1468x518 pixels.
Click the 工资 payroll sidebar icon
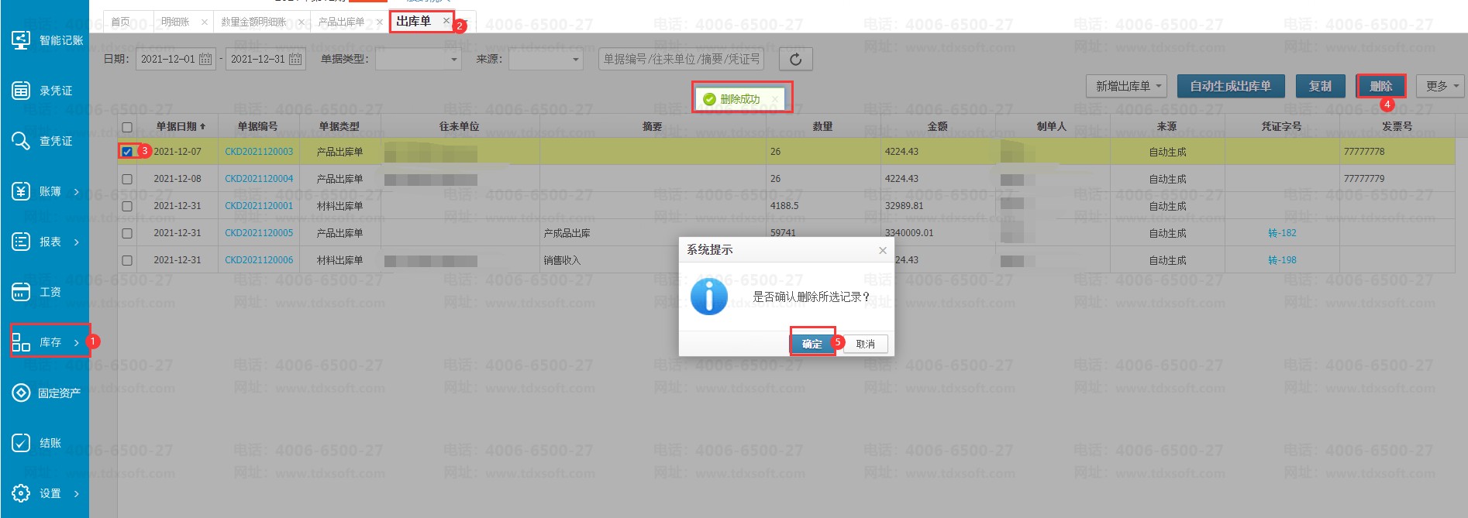(21, 292)
